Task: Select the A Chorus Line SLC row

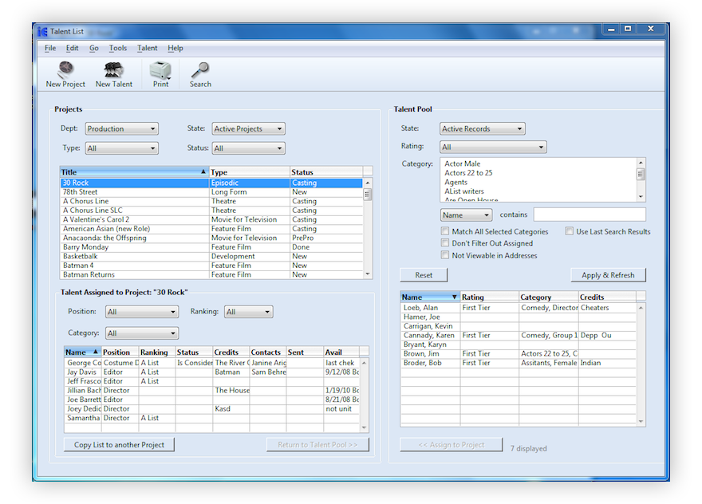Action: pos(211,211)
